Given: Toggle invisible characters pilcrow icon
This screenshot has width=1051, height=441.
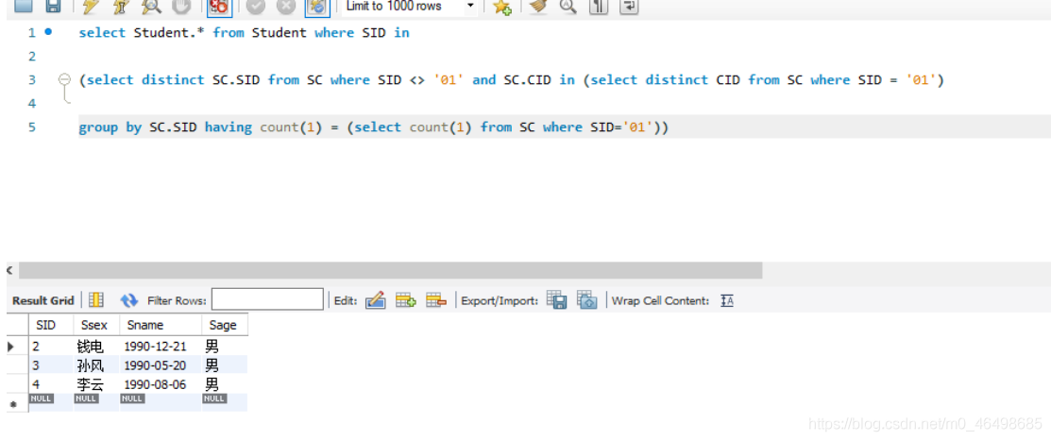Looking at the screenshot, I should 598,7.
